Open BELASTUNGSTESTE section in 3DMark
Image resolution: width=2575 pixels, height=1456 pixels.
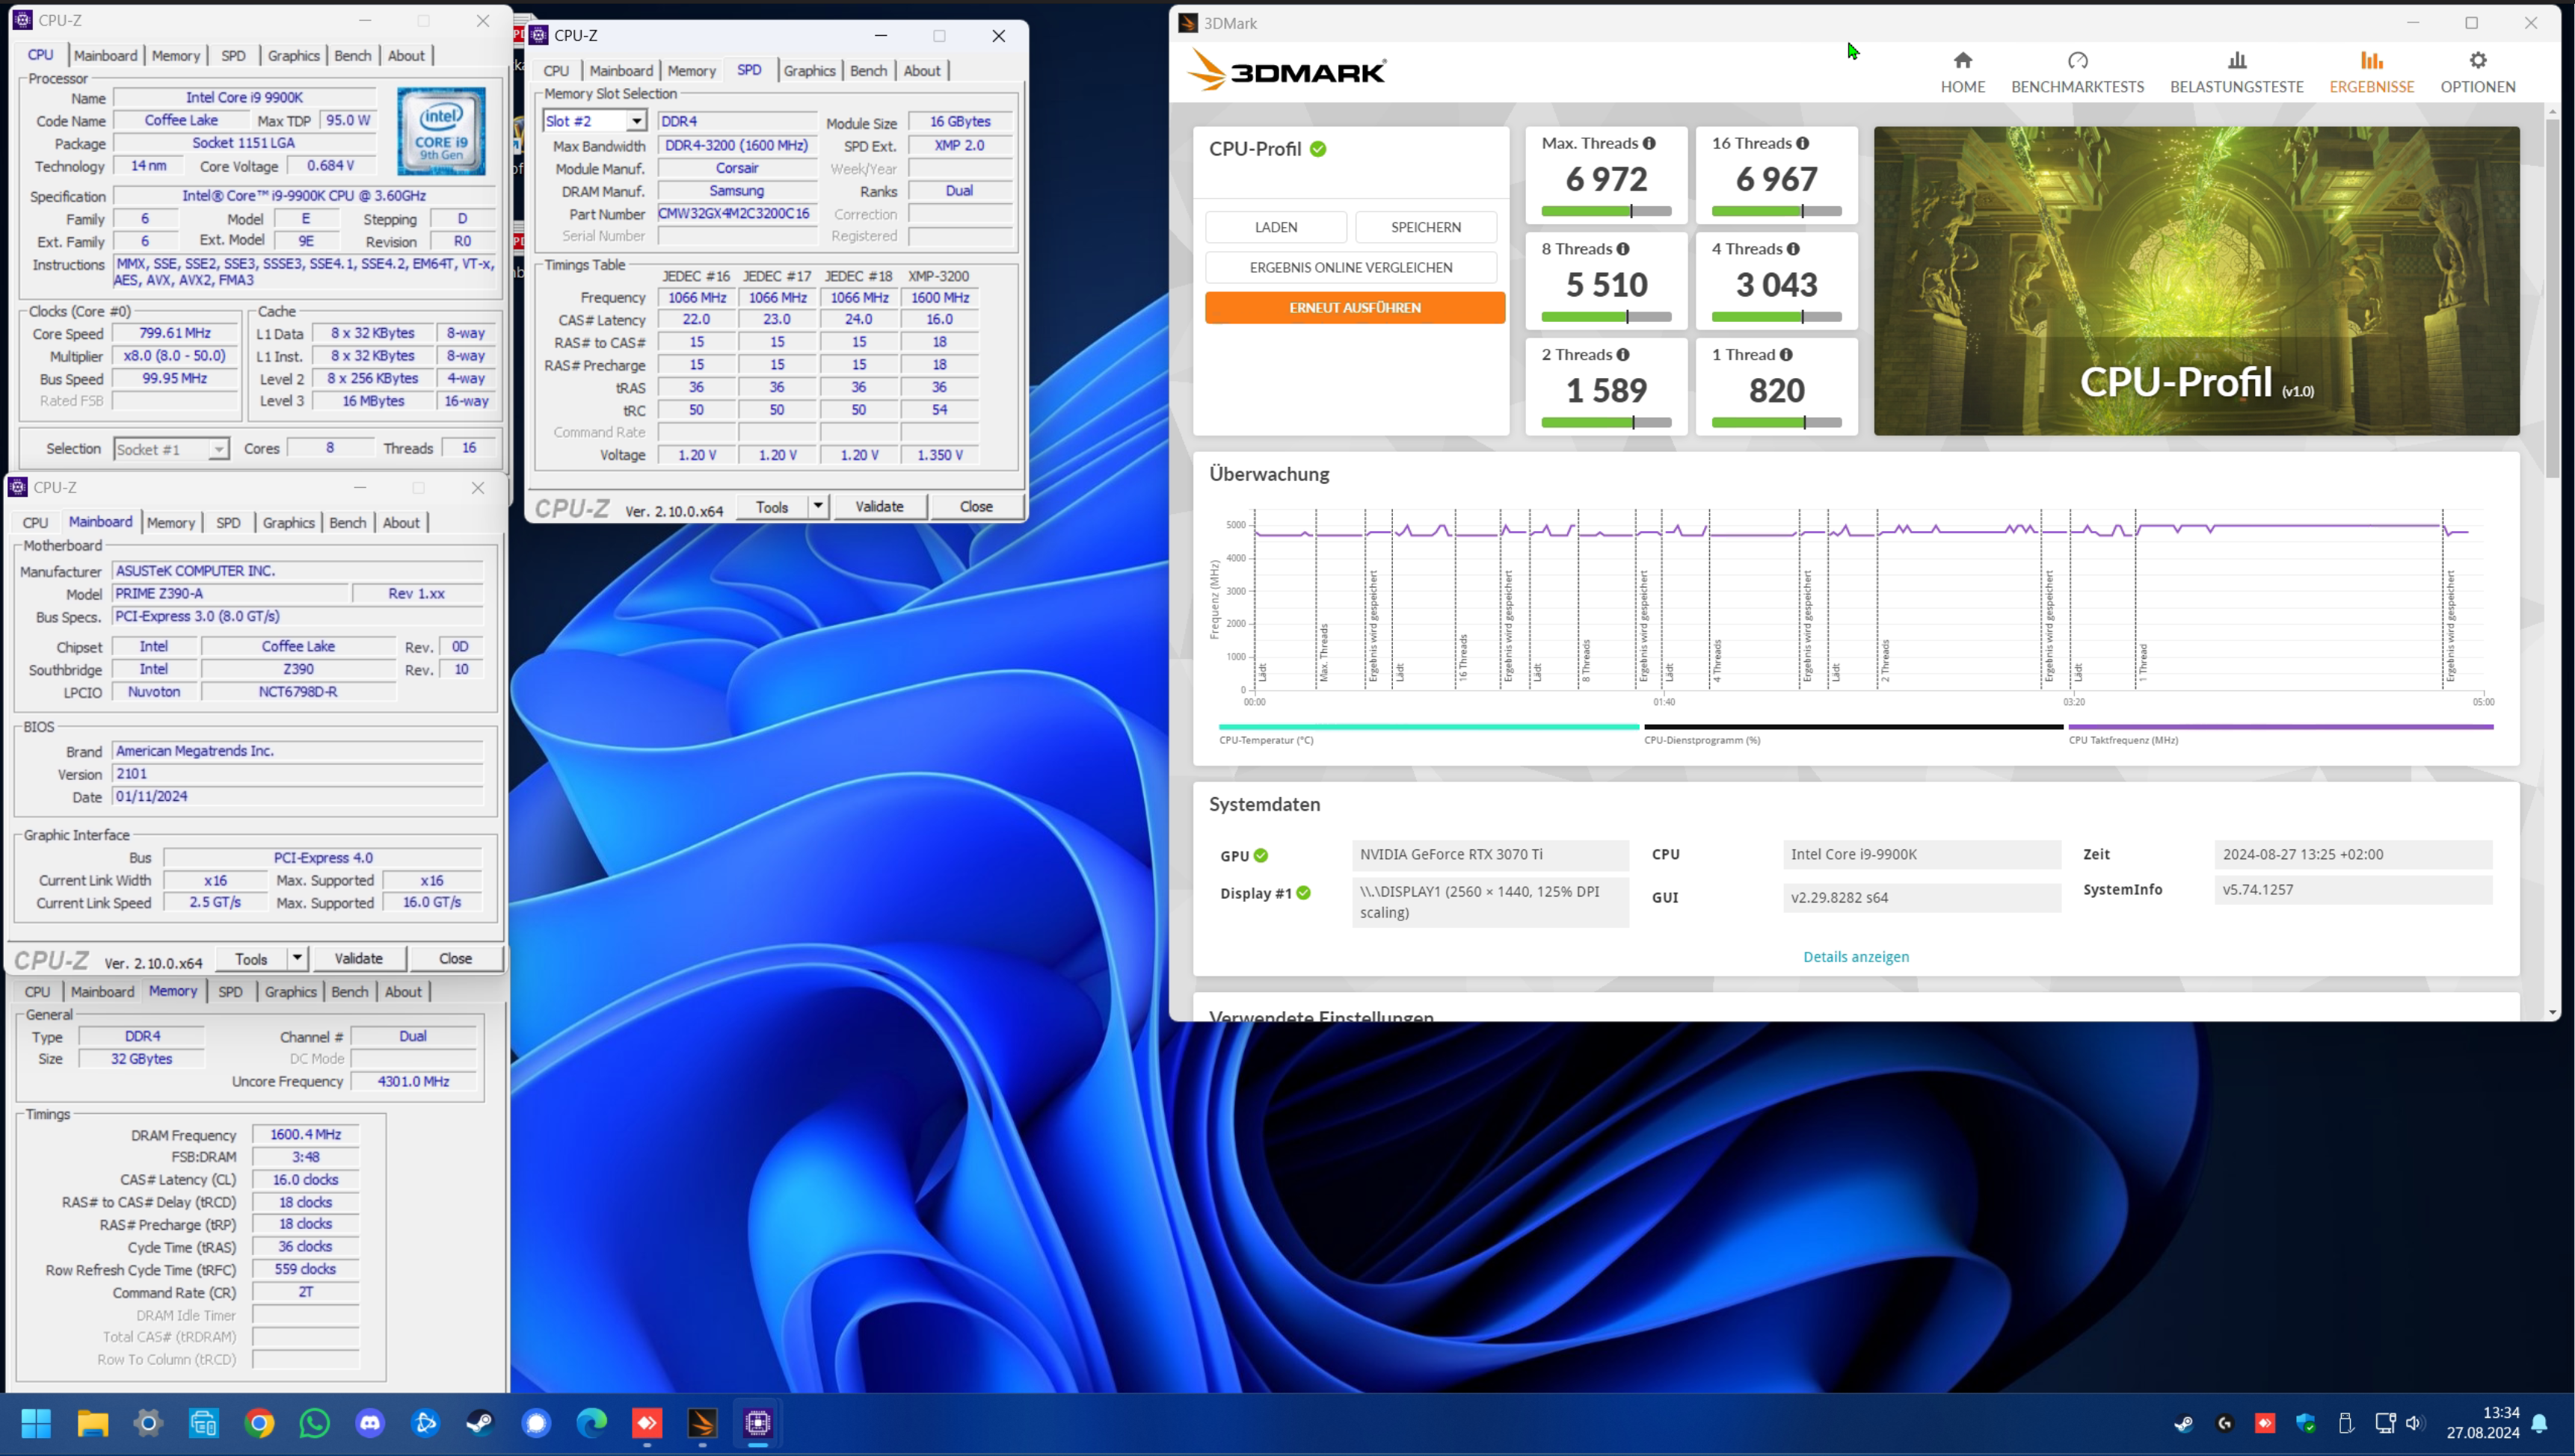(x=2236, y=73)
